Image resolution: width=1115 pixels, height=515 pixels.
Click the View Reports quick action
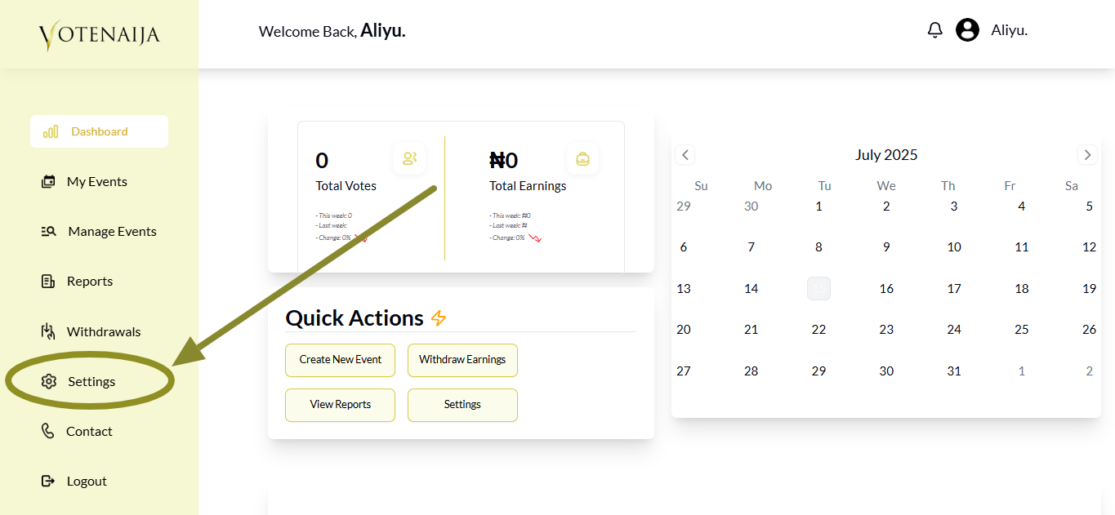pos(340,405)
